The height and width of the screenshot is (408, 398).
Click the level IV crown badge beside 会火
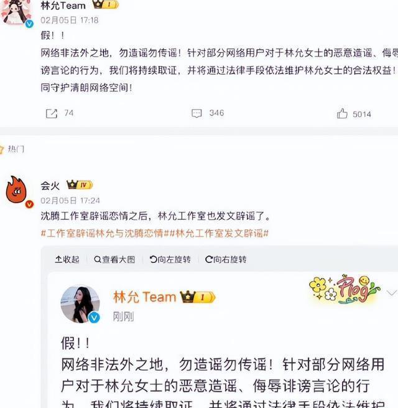pyautogui.click(x=80, y=185)
